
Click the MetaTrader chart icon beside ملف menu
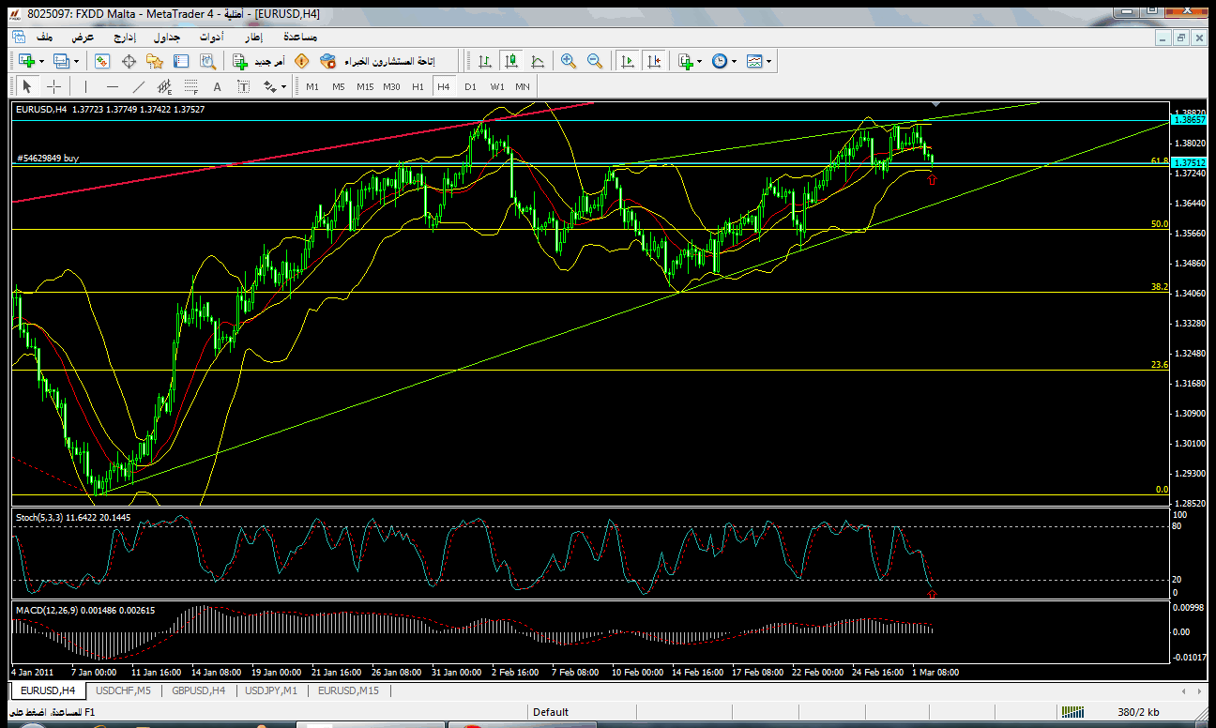click(x=18, y=37)
